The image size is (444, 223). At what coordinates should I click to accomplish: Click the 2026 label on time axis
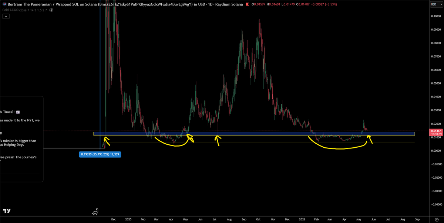pyautogui.click(x=302, y=219)
